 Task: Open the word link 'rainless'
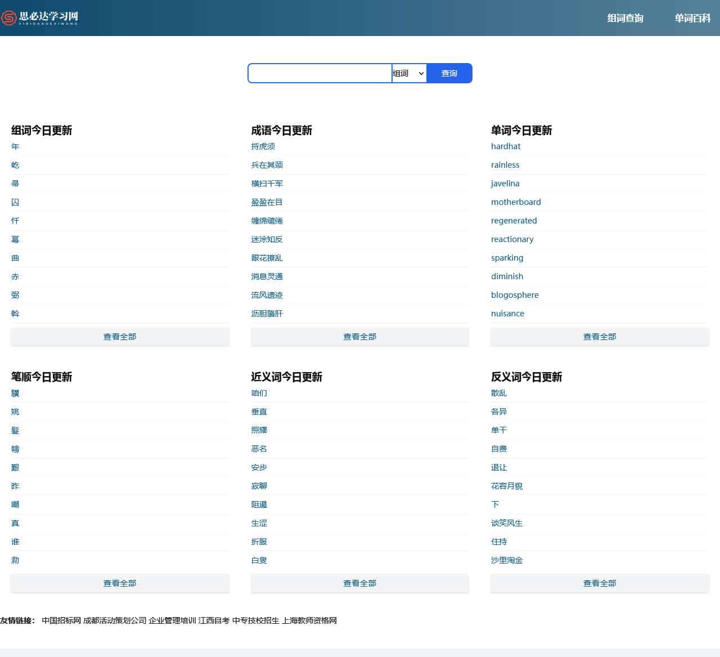[x=505, y=165]
